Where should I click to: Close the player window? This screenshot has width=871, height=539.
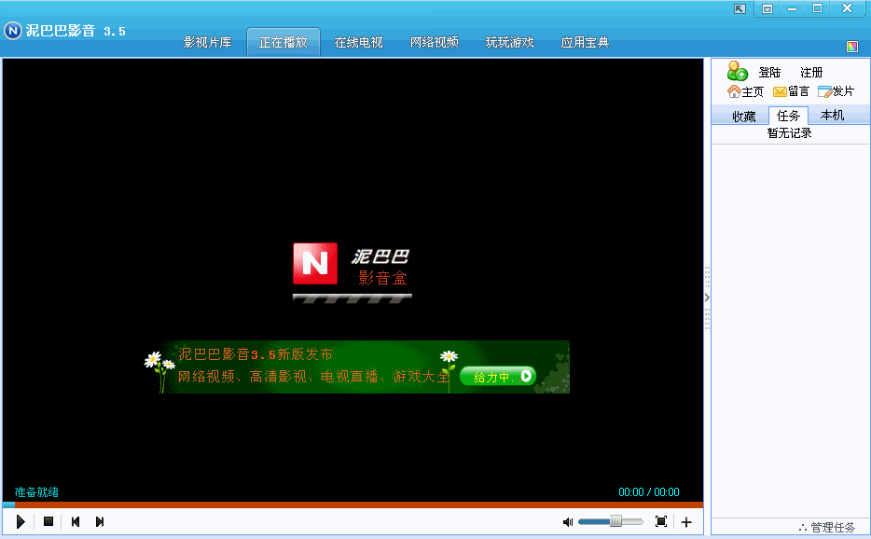pyautogui.click(x=847, y=8)
